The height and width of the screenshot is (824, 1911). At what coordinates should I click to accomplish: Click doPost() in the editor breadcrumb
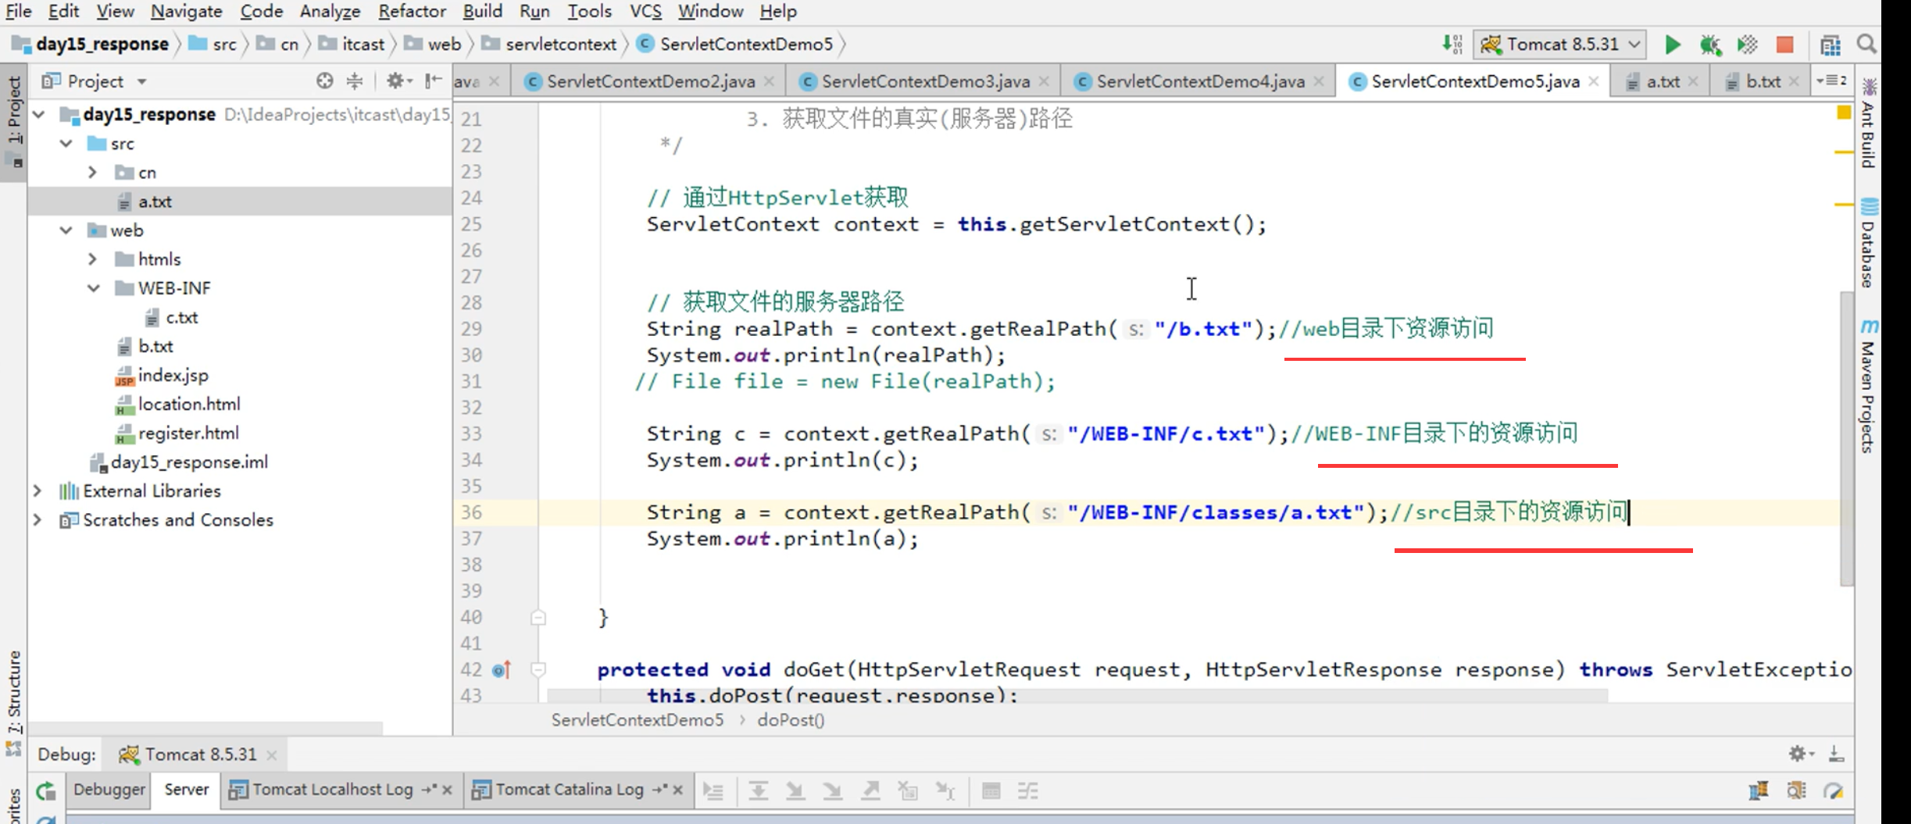click(791, 720)
